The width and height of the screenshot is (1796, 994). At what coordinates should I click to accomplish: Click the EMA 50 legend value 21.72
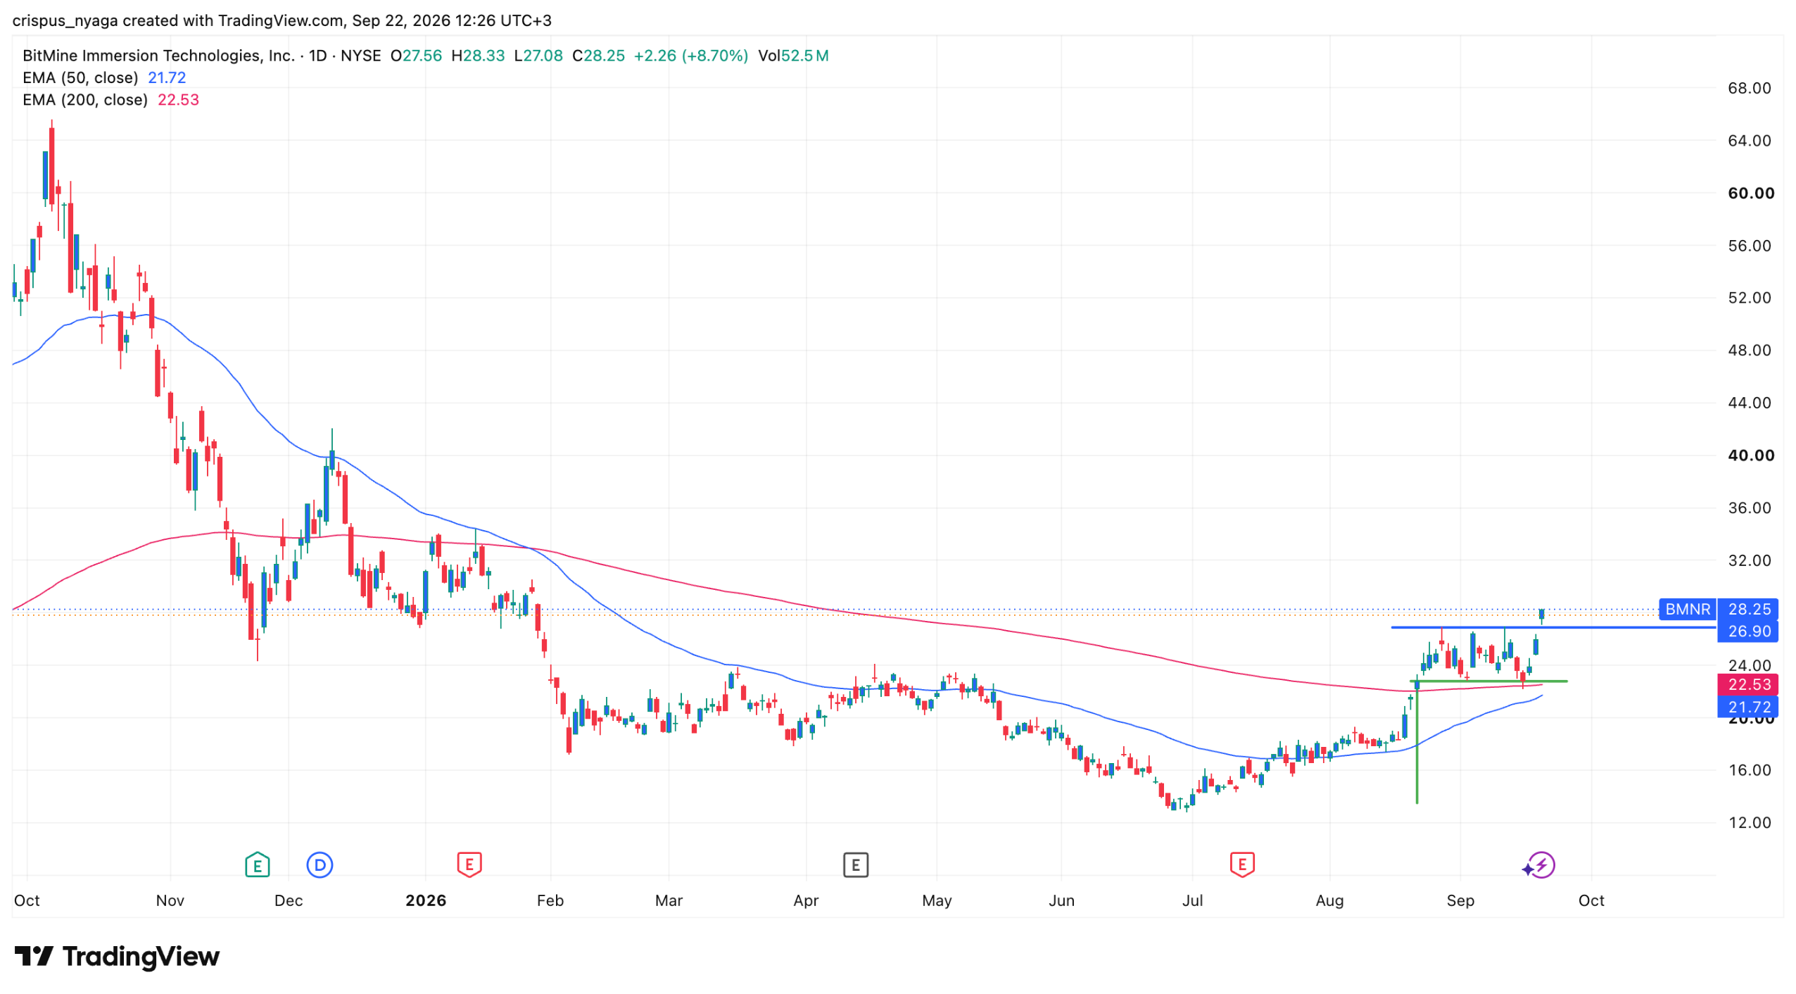pyautogui.click(x=167, y=77)
